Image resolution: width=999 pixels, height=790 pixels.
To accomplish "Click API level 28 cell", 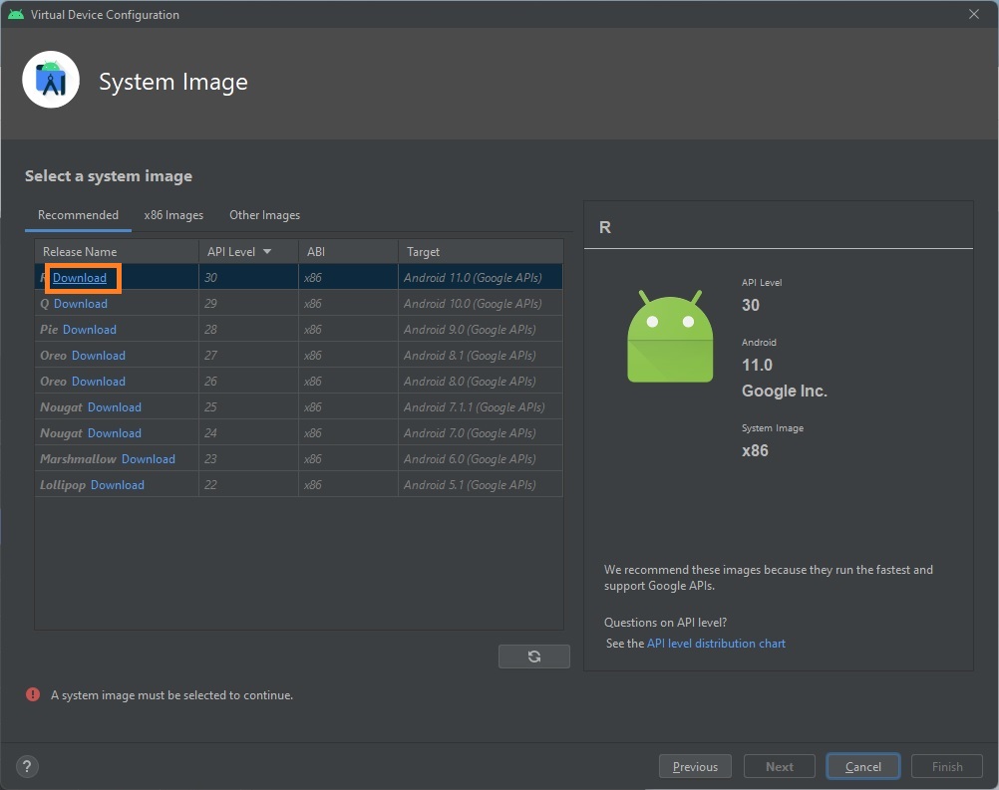I will [x=248, y=329].
